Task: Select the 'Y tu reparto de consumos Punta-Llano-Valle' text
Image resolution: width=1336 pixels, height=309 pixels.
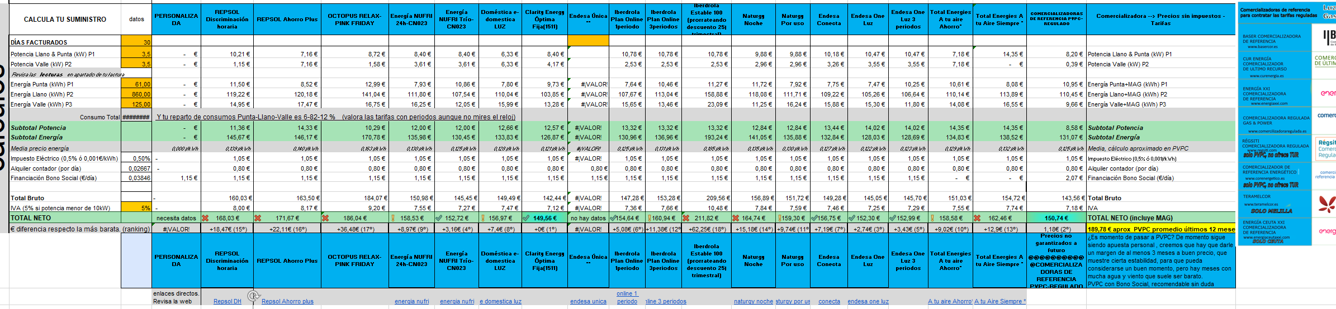Action: point(335,117)
